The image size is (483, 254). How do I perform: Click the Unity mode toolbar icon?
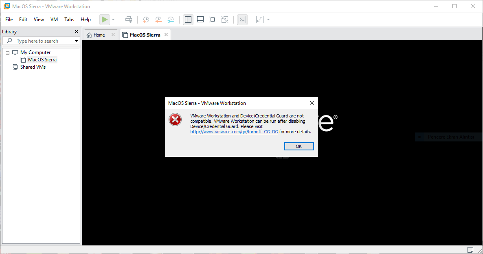pos(225,20)
